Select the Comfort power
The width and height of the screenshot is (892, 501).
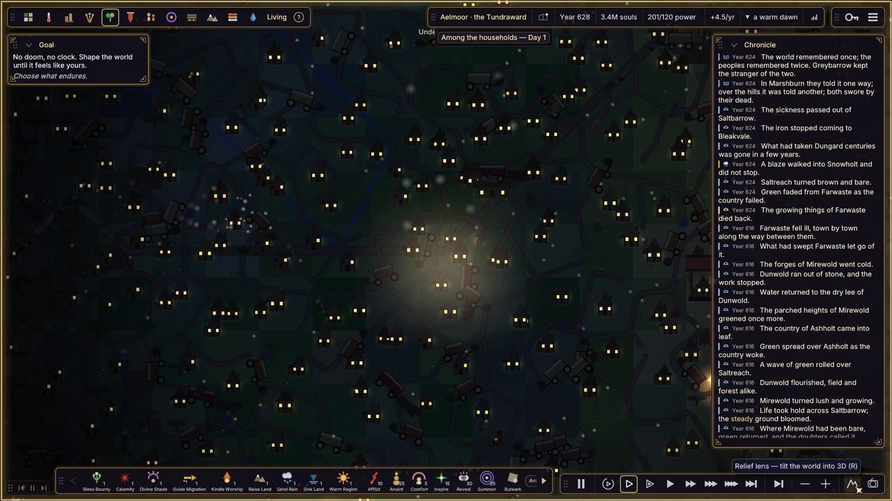coord(419,481)
